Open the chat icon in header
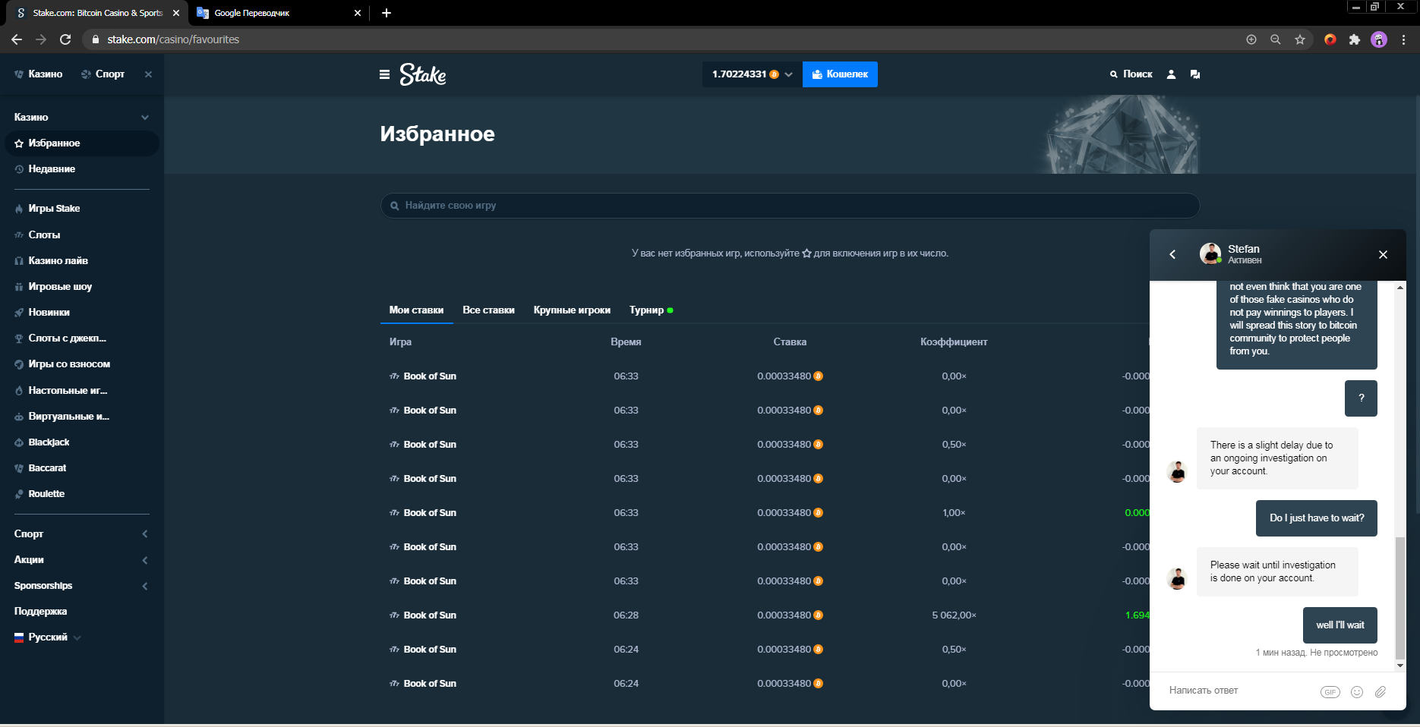 (1195, 74)
